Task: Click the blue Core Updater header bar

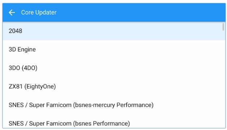Action: point(114,13)
